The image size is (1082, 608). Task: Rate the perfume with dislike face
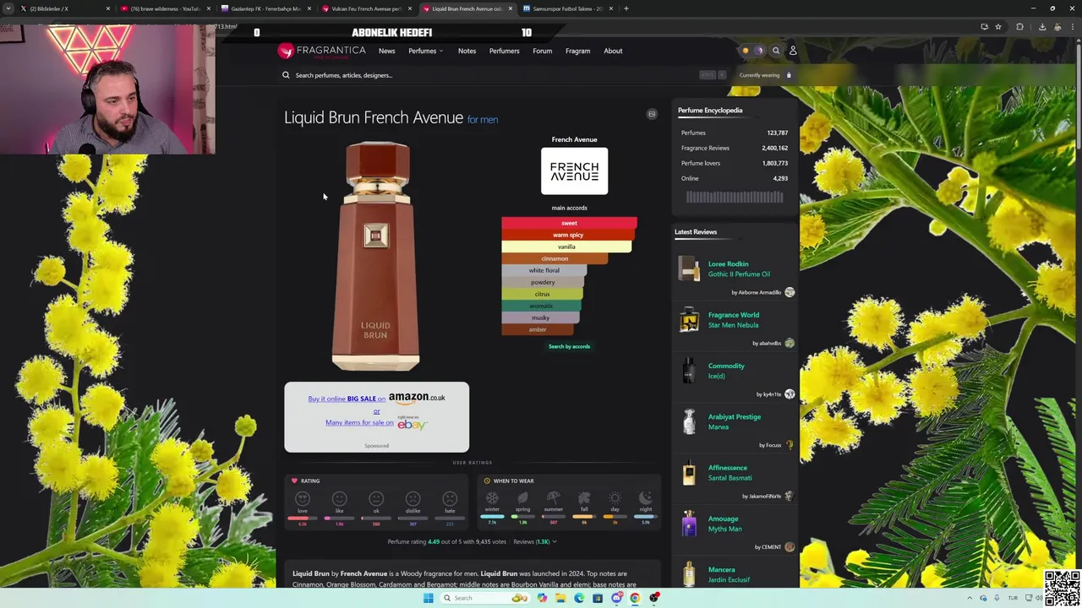413,499
